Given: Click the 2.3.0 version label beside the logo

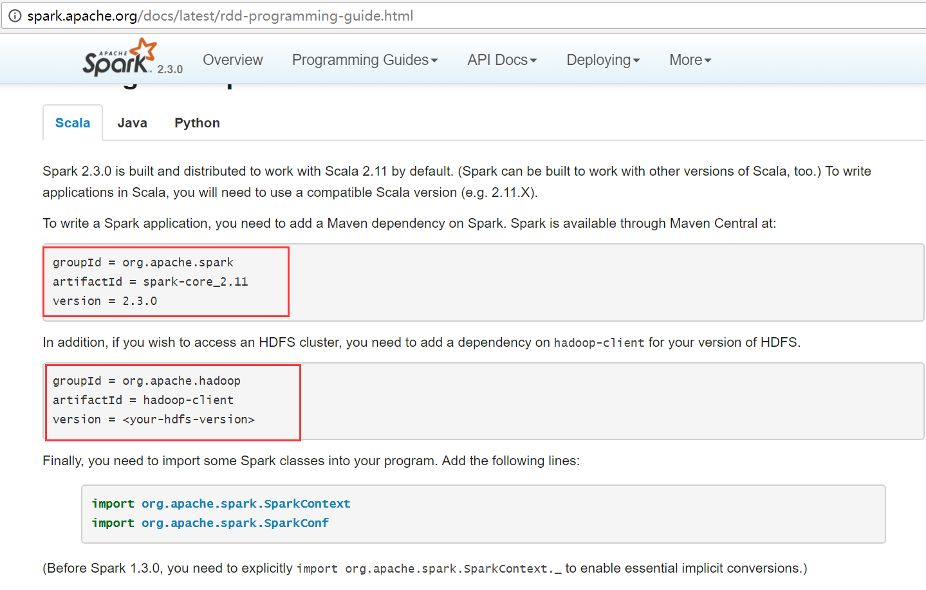Looking at the screenshot, I should pyautogui.click(x=170, y=69).
